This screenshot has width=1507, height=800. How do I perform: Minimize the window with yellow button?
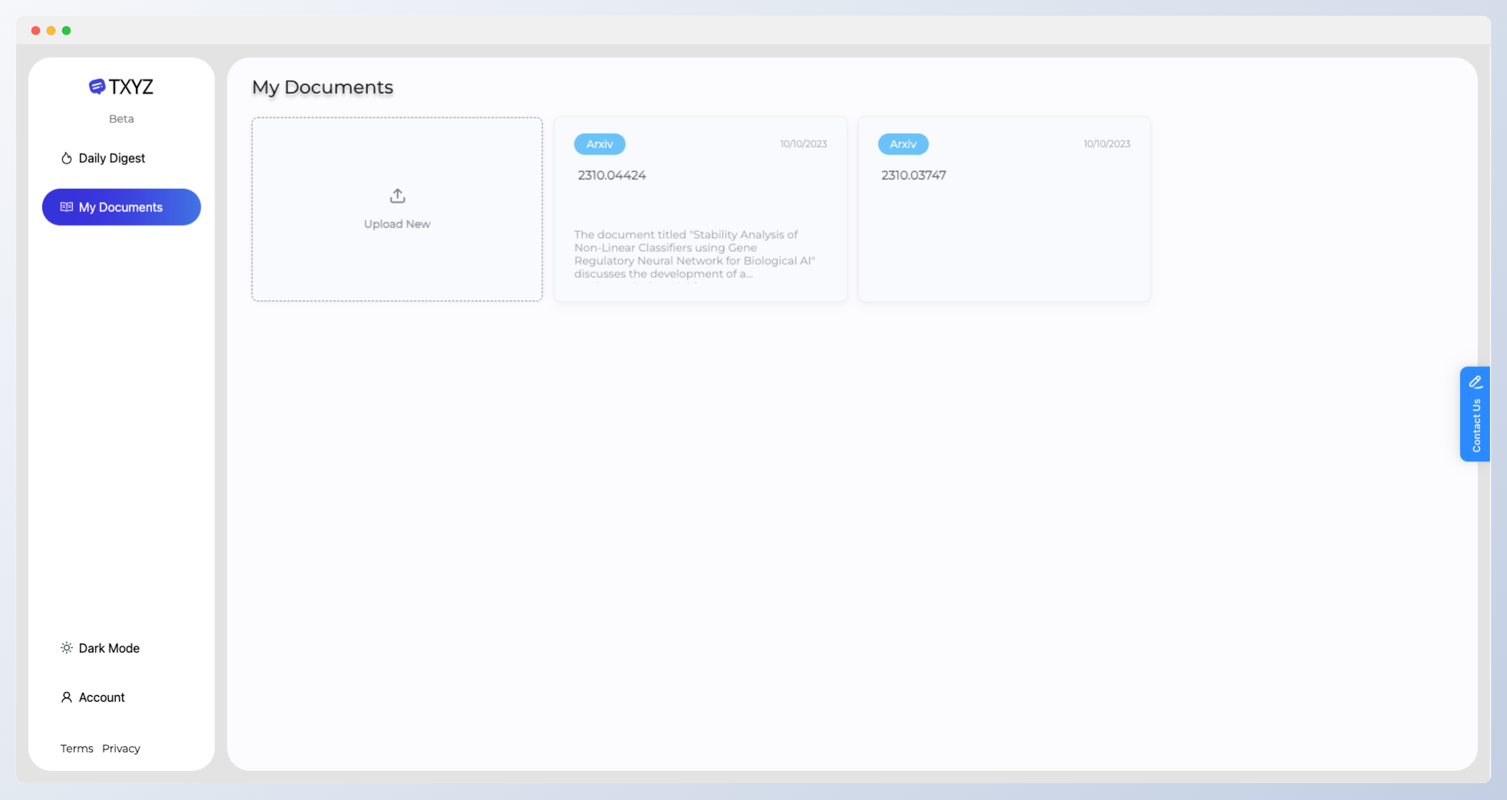(51, 31)
